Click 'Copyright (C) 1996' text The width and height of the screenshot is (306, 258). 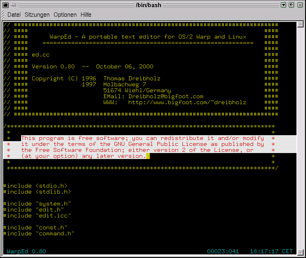(64, 78)
